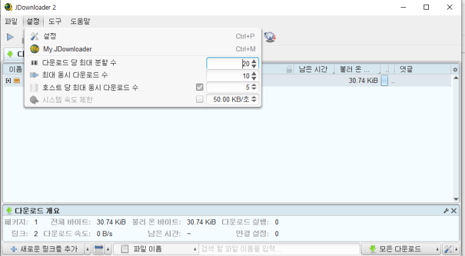Minimize the JDownloader 2 window

pyautogui.click(x=403, y=7)
